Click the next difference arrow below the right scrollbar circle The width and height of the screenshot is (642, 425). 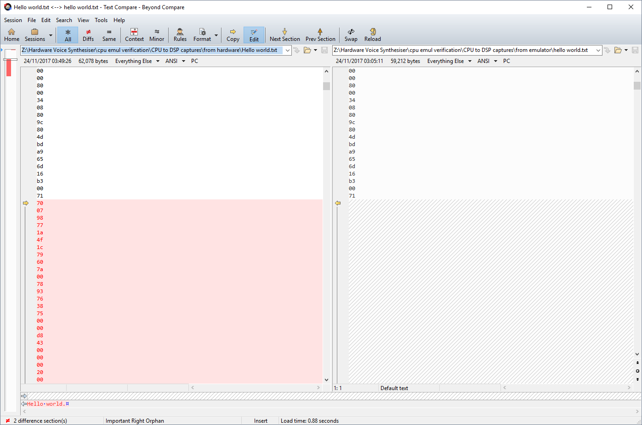(637, 380)
